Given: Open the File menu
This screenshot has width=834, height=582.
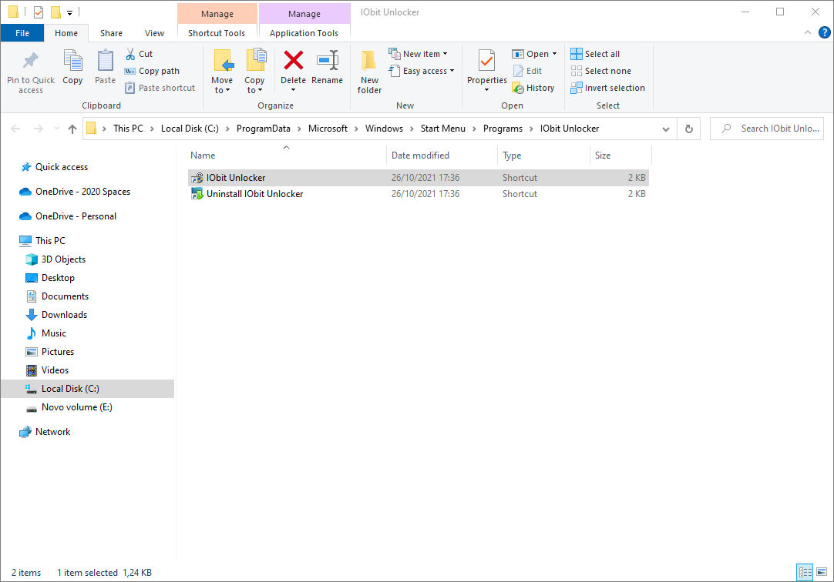Looking at the screenshot, I should pyautogui.click(x=22, y=33).
